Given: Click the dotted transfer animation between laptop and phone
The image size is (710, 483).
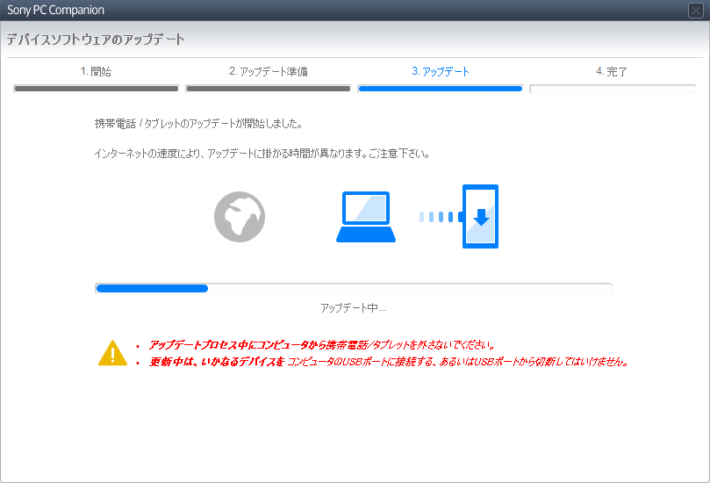Looking at the screenshot, I should coord(440,217).
